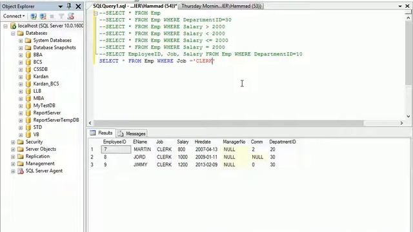
Task: Select the JIMMY cell in results
Action: pyautogui.click(x=141, y=165)
